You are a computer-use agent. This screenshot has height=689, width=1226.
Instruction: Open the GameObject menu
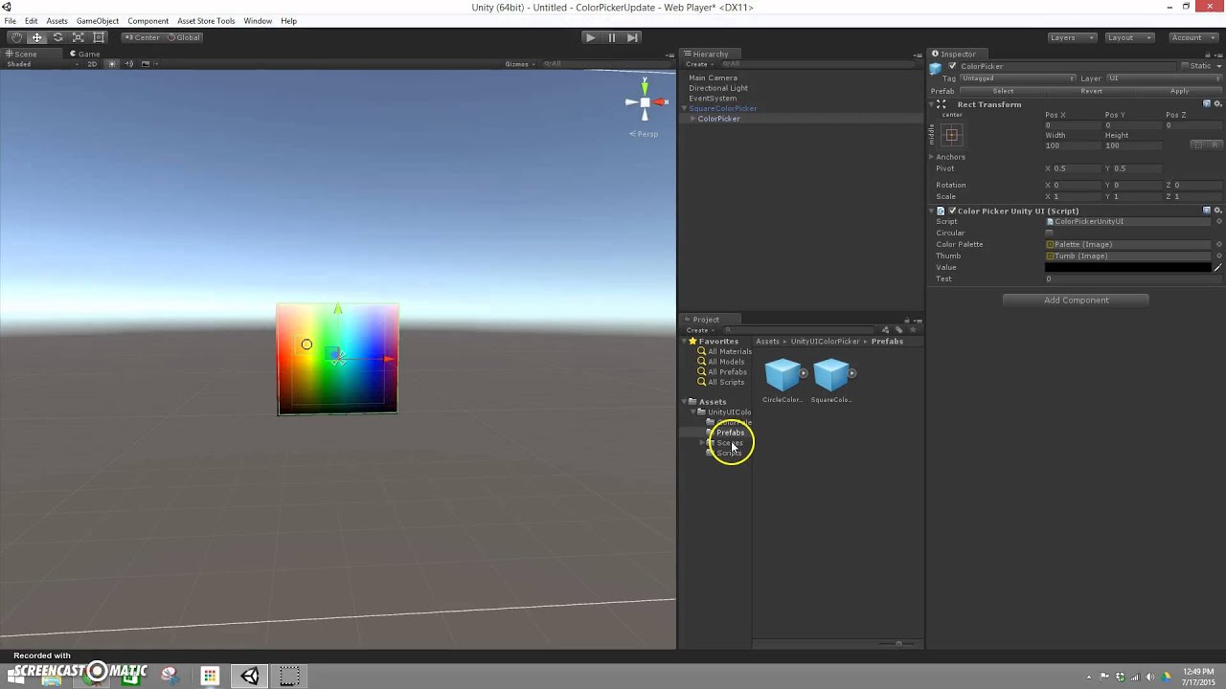click(98, 20)
